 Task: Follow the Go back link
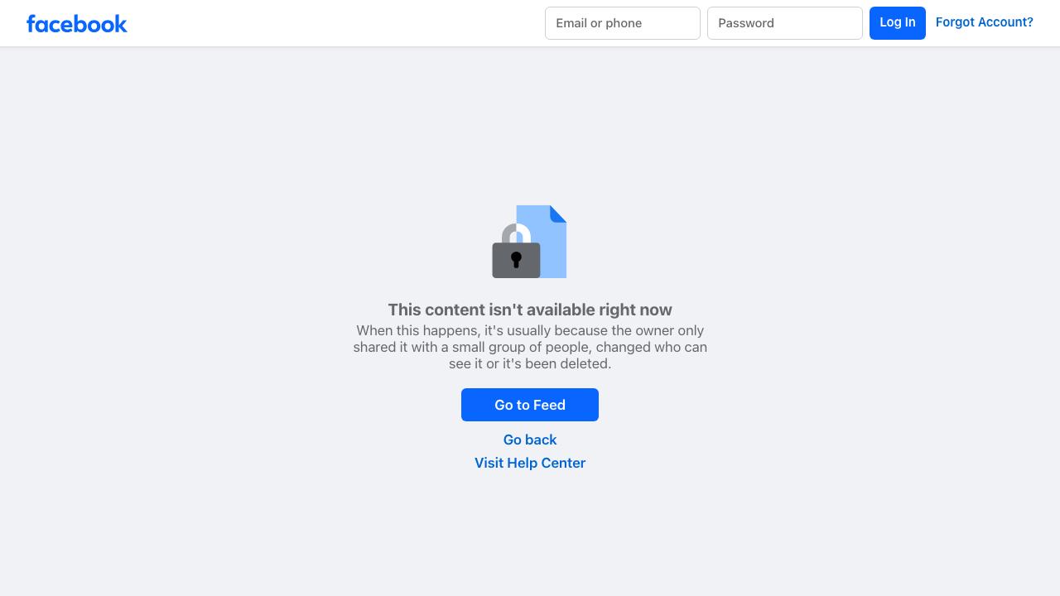click(530, 440)
